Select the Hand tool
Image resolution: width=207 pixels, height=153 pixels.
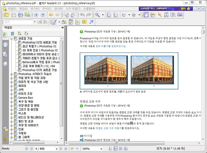coord(146,15)
